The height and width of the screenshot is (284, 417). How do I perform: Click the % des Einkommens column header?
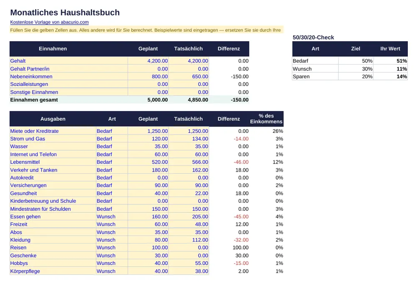point(266,119)
